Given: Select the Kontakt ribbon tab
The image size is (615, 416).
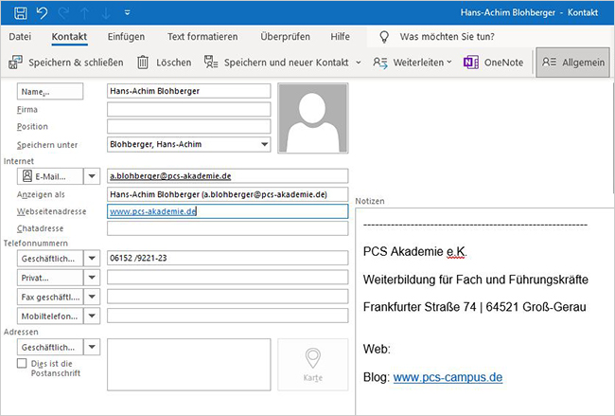Looking at the screenshot, I should coord(69,37).
